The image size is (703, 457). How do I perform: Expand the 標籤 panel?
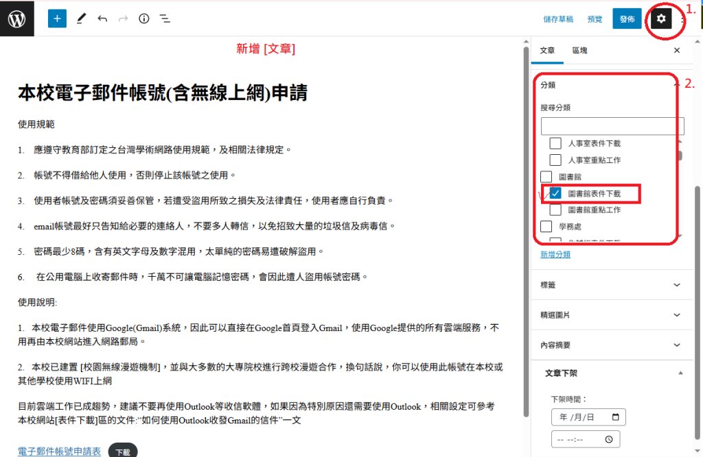(612, 284)
